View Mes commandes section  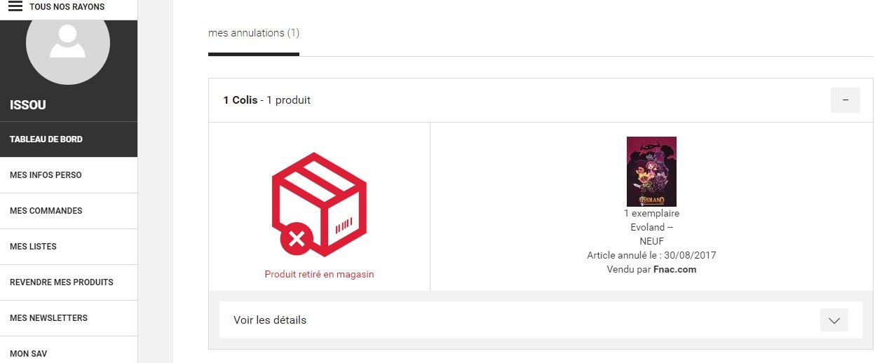tap(46, 211)
